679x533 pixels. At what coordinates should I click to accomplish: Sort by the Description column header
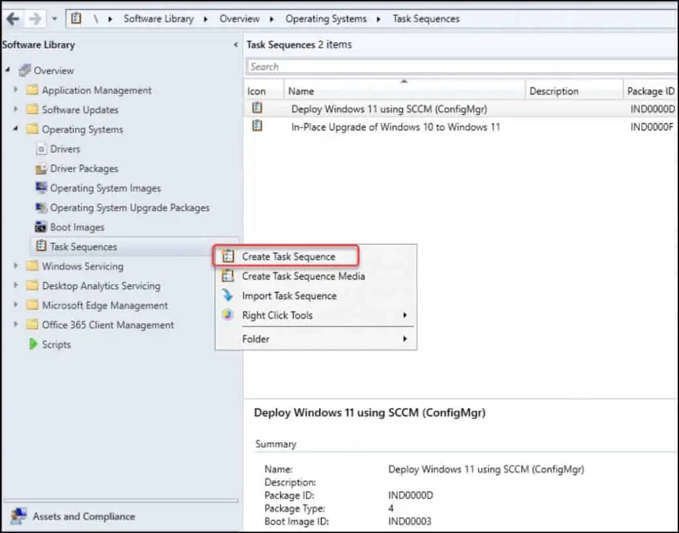[x=574, y=91]
